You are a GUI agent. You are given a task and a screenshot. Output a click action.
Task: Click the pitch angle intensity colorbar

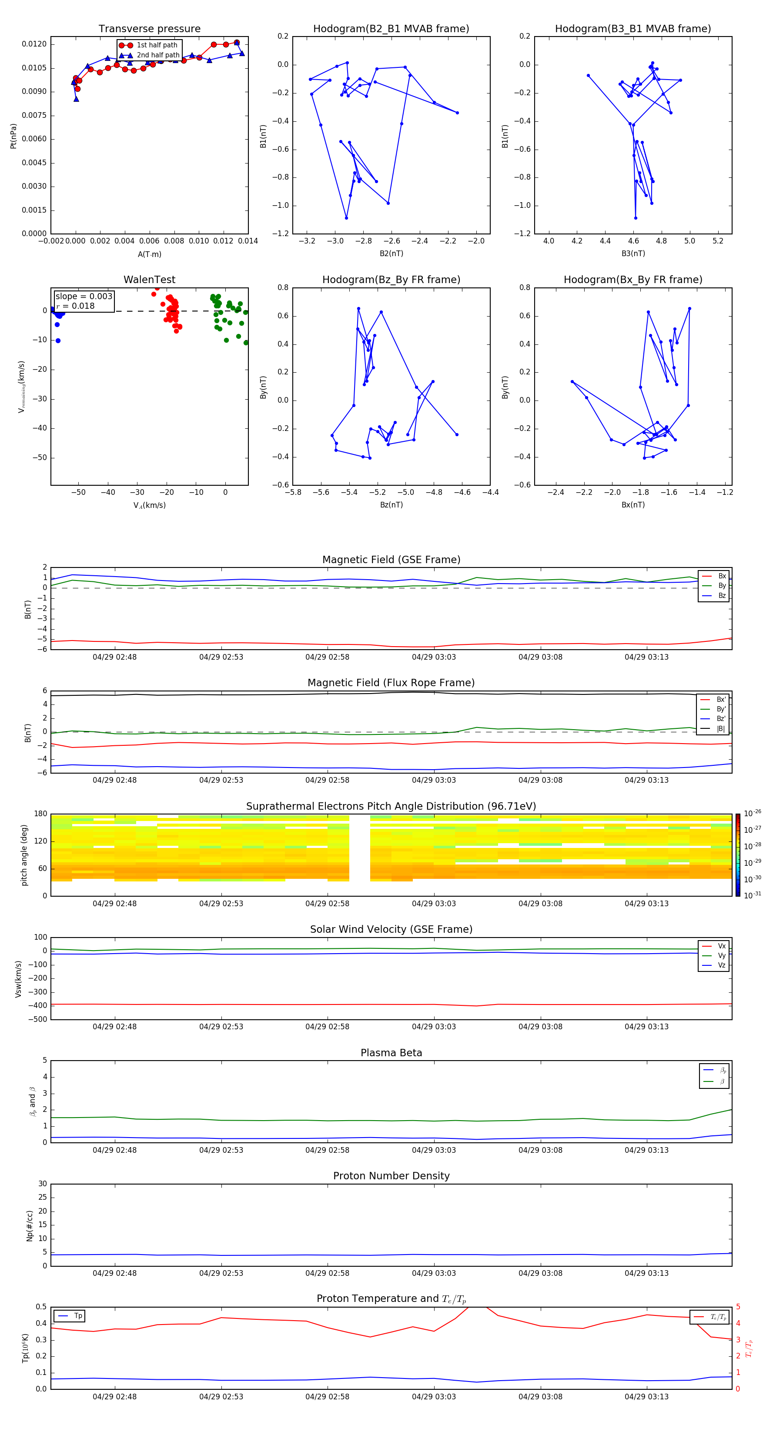(737, 854)
